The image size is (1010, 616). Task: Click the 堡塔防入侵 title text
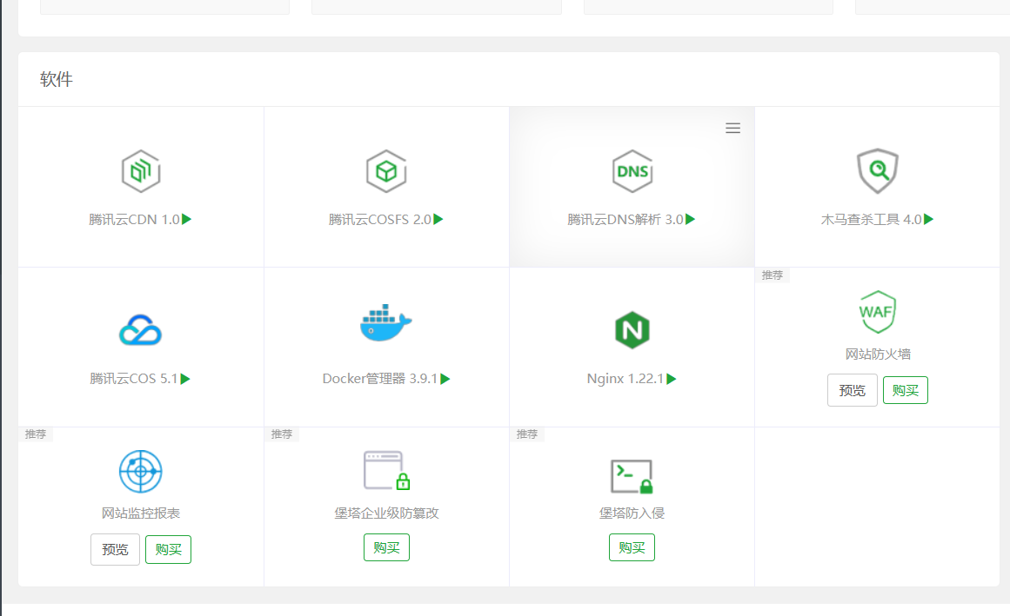point(632,513)
